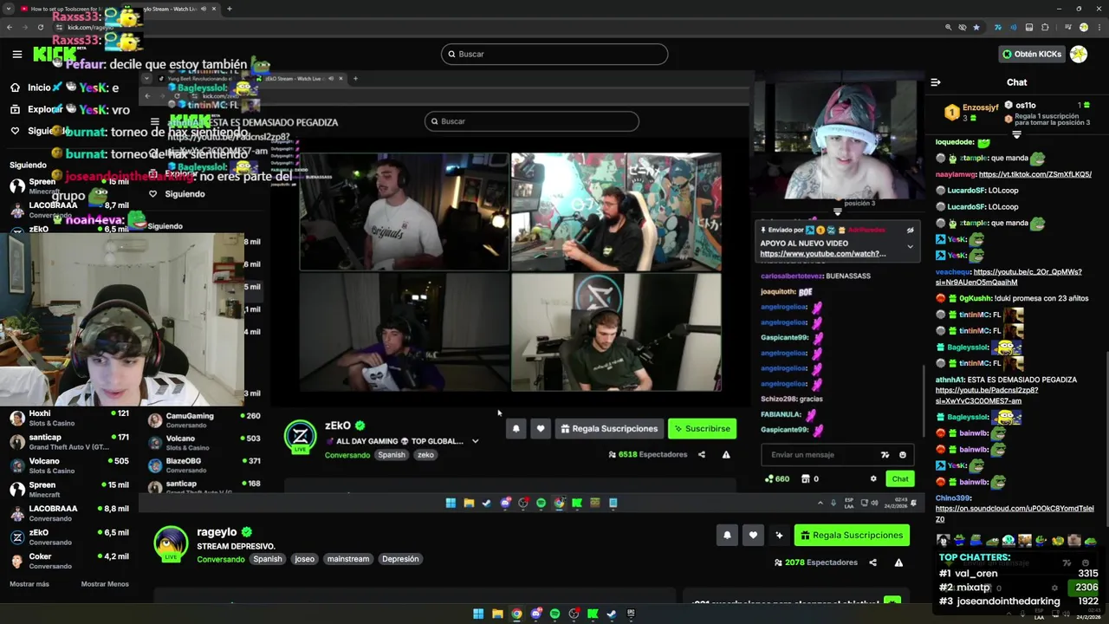Collapse the outer Chat panel

tap(936, 82)
